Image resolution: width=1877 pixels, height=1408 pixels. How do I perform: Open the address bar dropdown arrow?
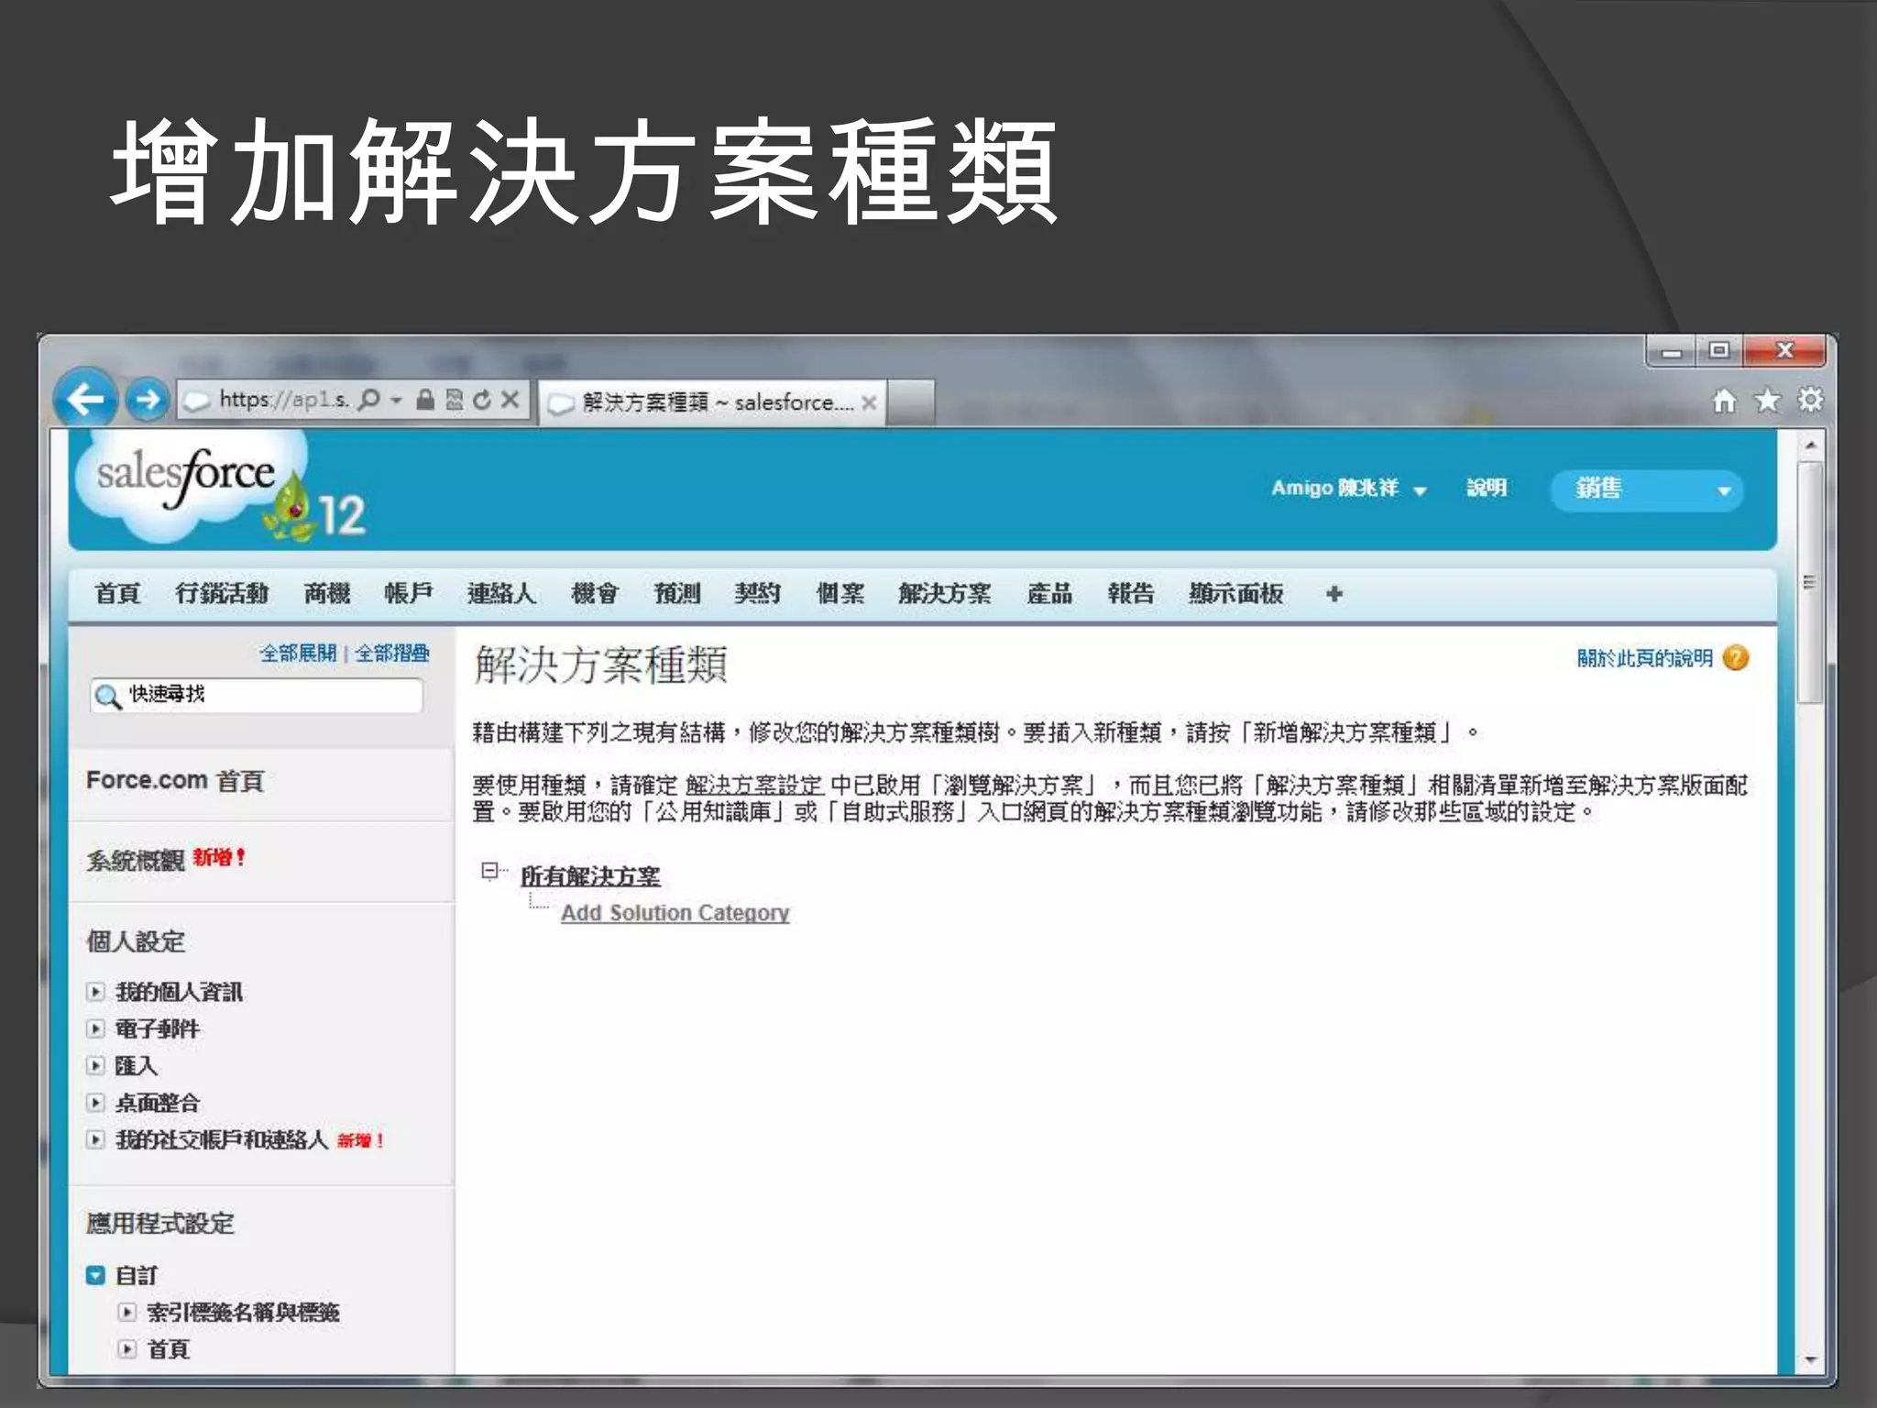click(396, 400)
